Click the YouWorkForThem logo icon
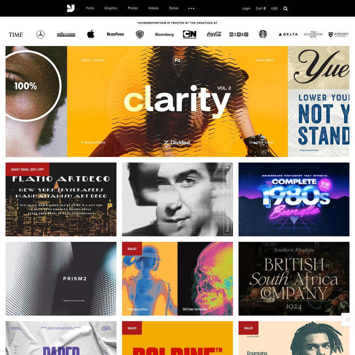The height and width of the screenshot is (355, 355). [71, 8]
